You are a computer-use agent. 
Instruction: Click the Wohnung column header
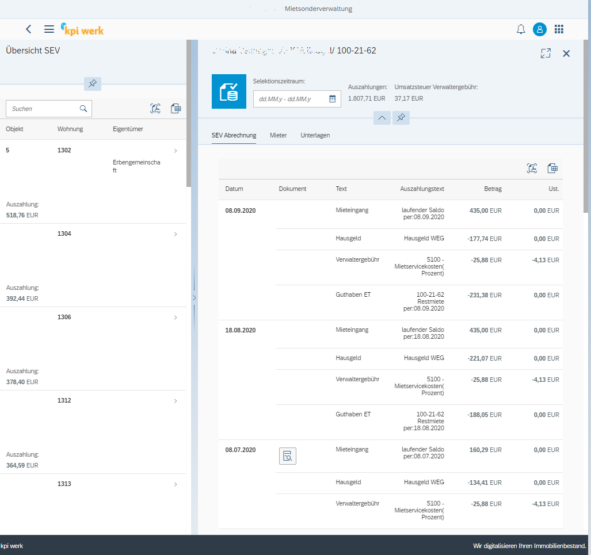point(70,129)
